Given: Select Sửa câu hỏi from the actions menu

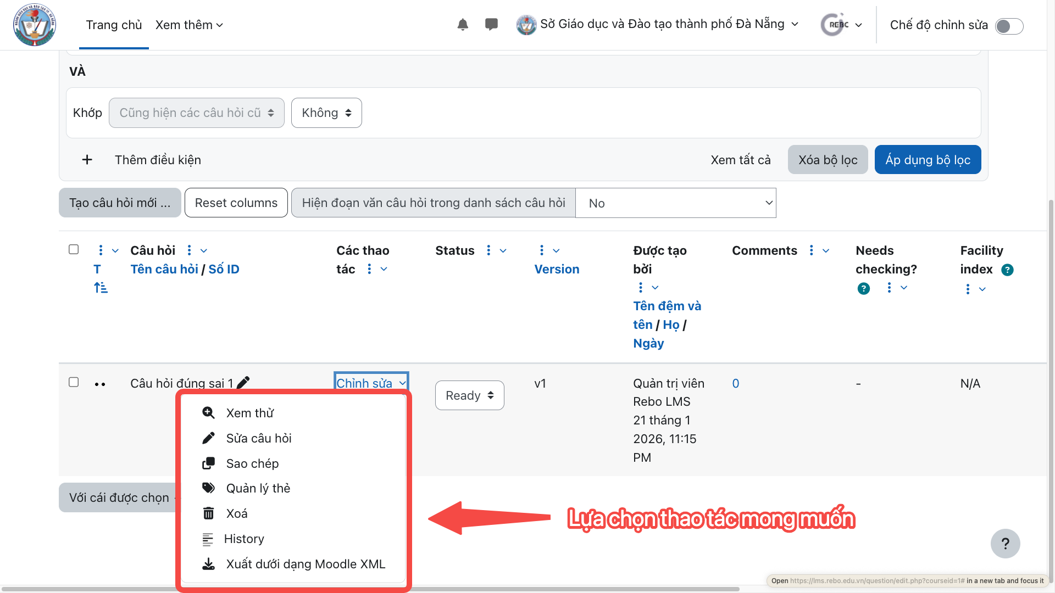Looking at the screenshot, I should click(258, 438).
